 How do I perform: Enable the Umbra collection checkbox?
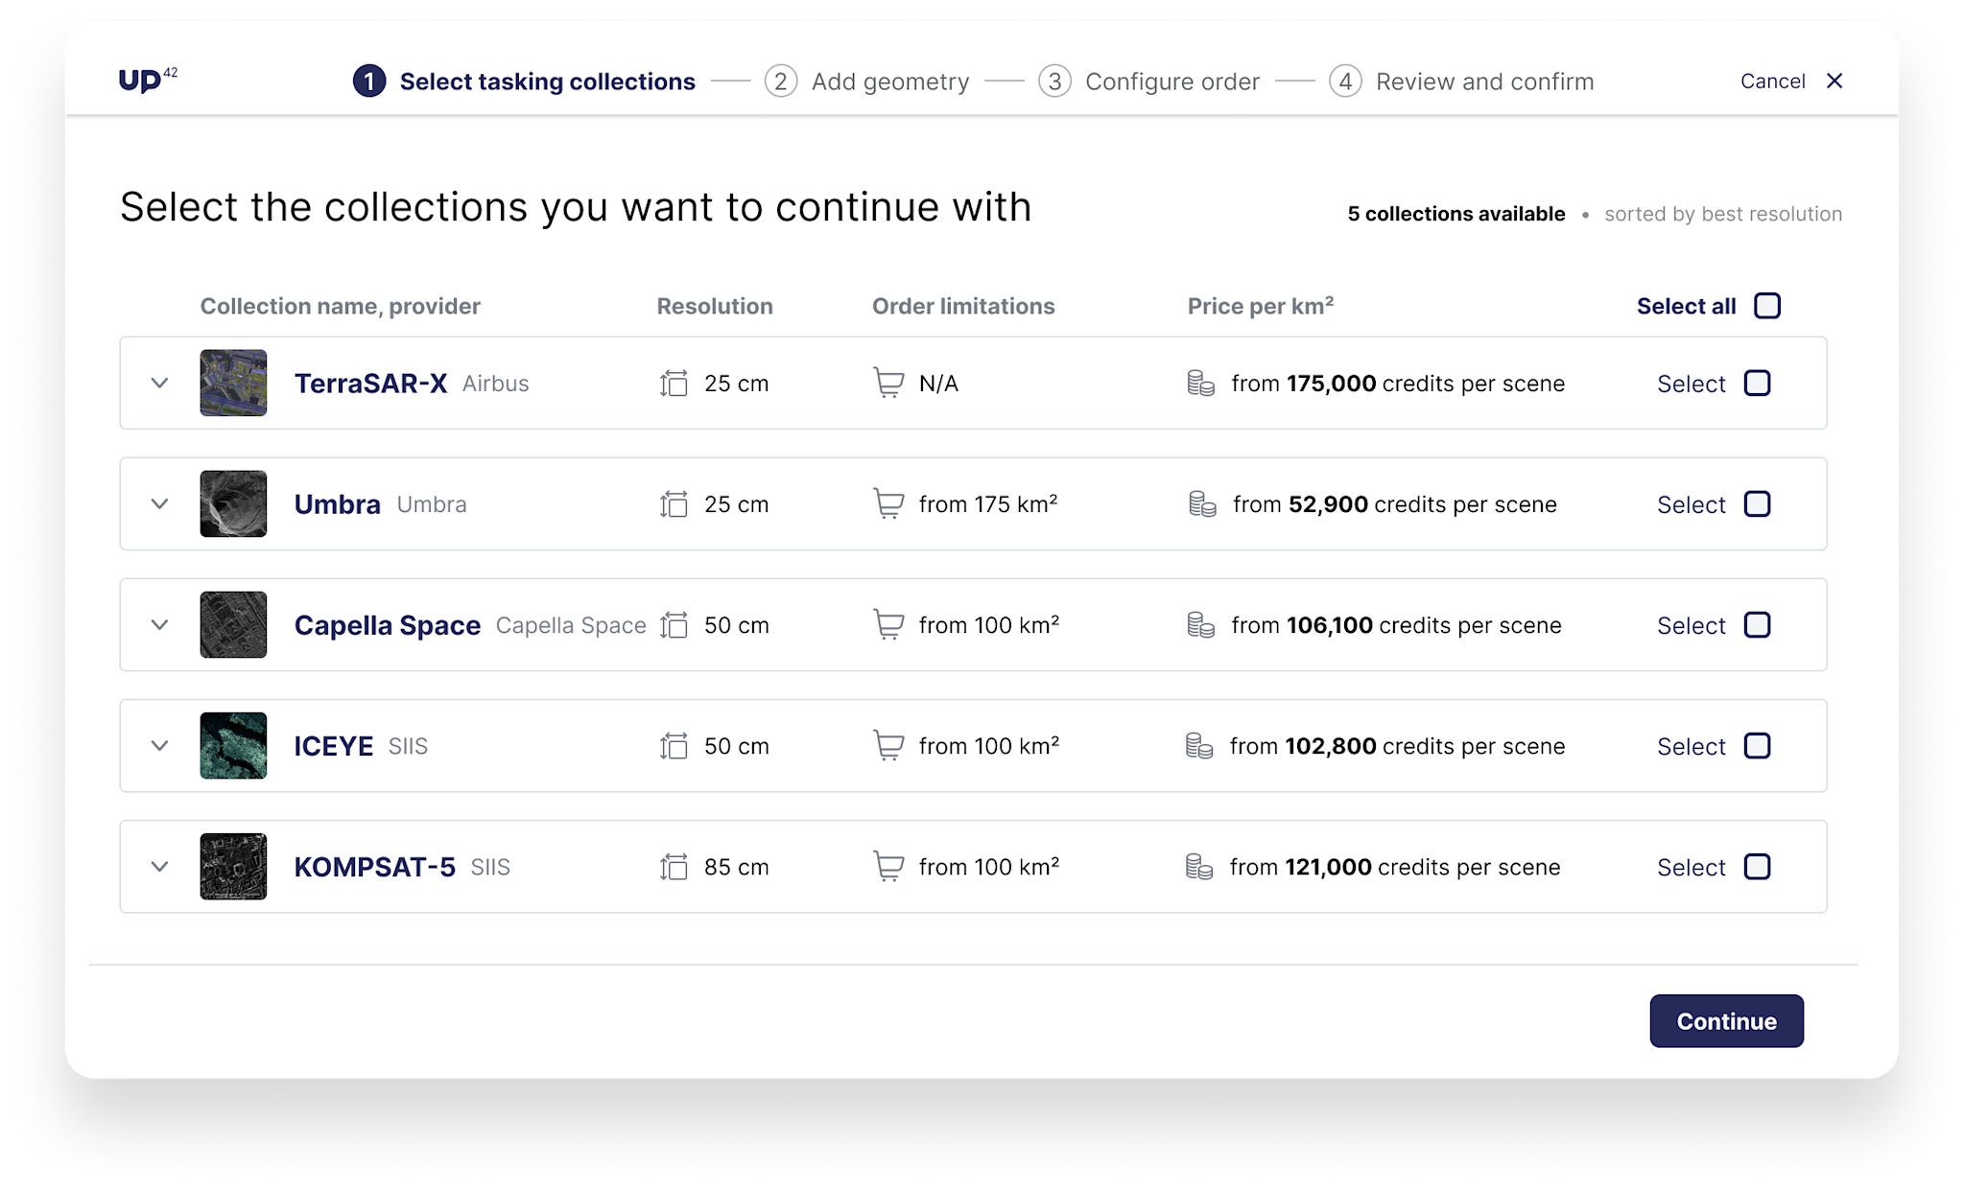click(1757, 504)
